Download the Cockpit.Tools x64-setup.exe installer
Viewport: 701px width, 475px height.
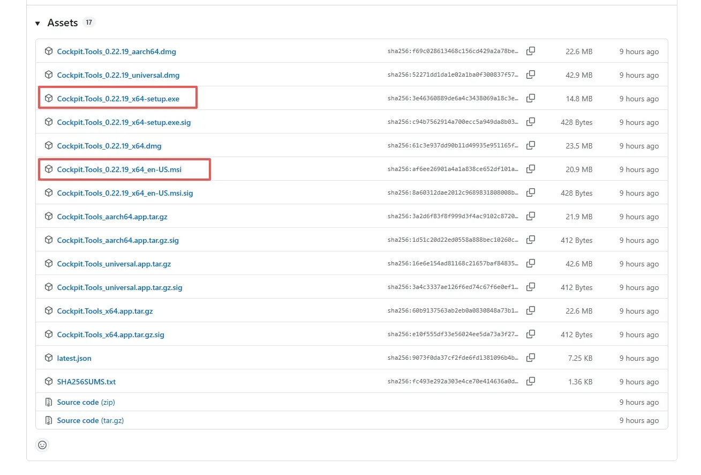click(118, 99)
